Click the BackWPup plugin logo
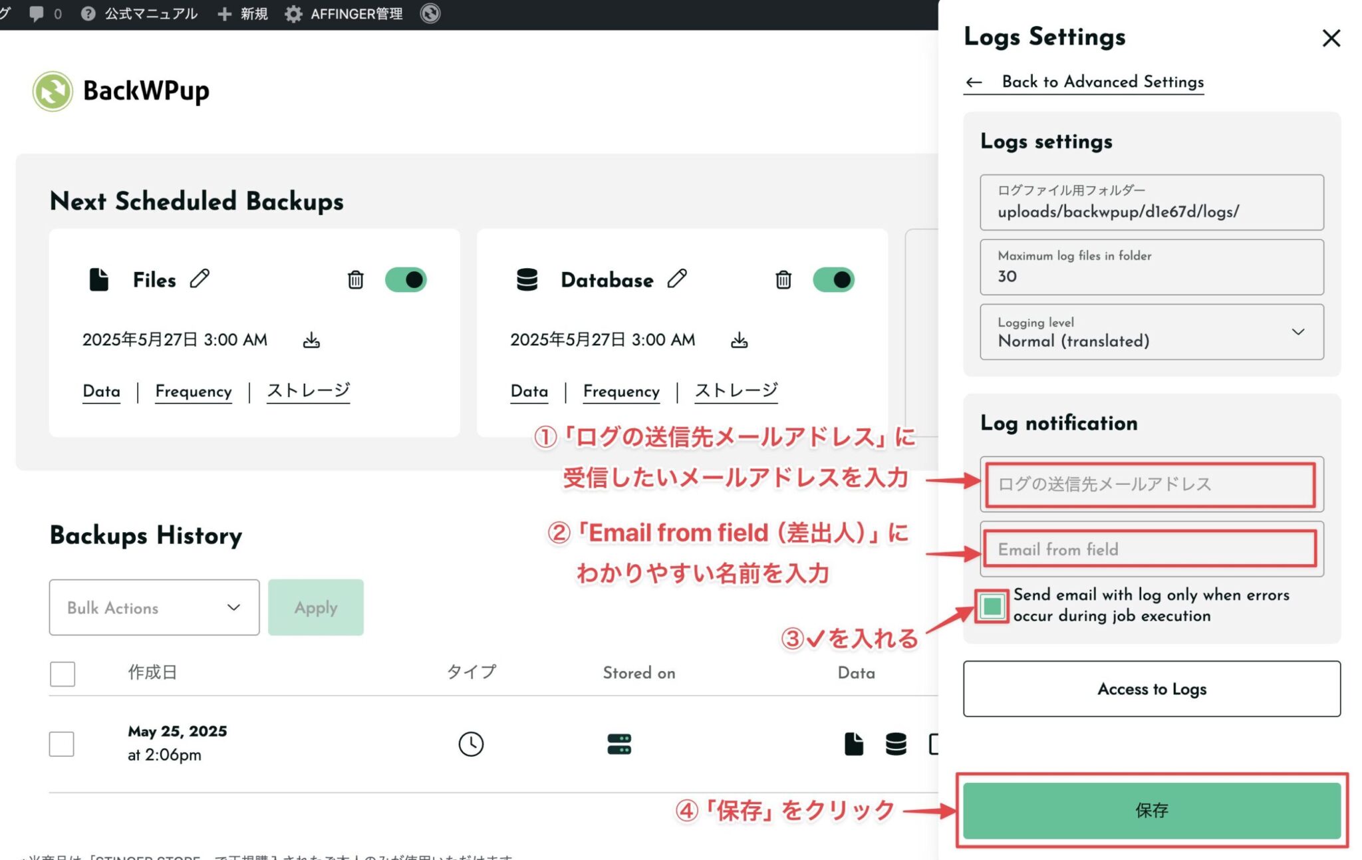Viewport: 1362px width, 860px height. (x=52, y=91)
